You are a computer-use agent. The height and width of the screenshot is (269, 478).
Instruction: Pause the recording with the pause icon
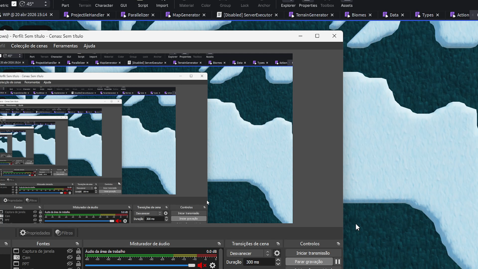click(337, 262)
